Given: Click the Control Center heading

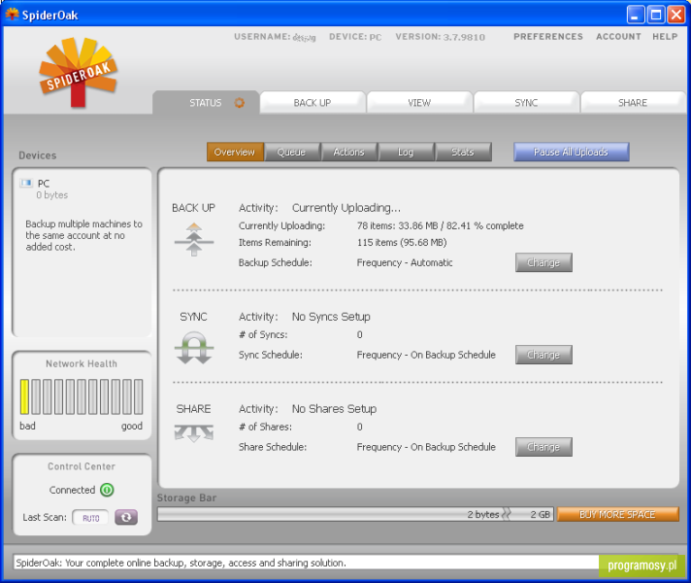Looking at the screenshot, I should tap(82, 466).
